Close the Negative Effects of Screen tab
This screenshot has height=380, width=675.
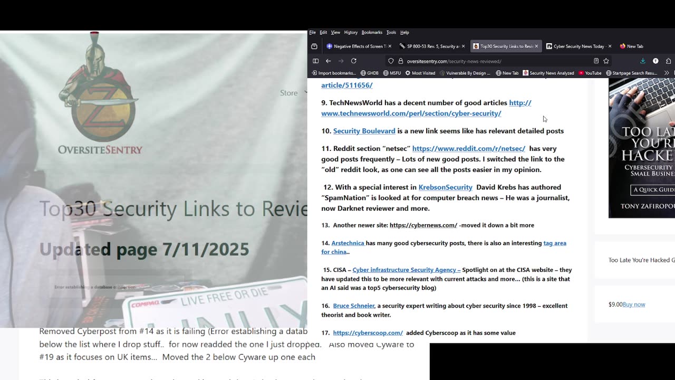[390, 46]
